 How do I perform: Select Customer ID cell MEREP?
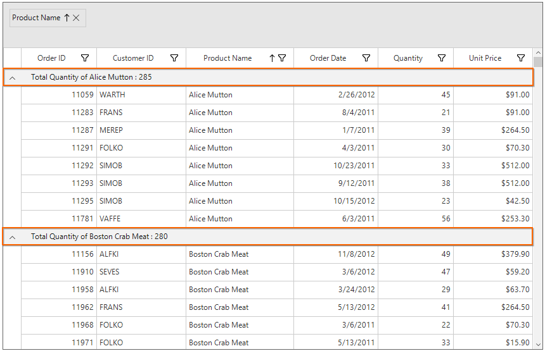(141, 130)
